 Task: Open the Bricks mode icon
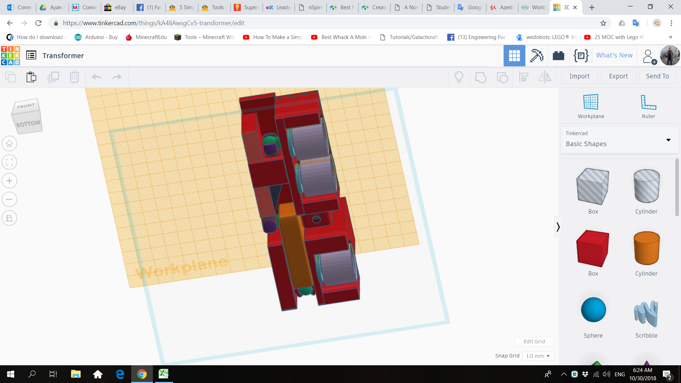[x=558, y=56]
